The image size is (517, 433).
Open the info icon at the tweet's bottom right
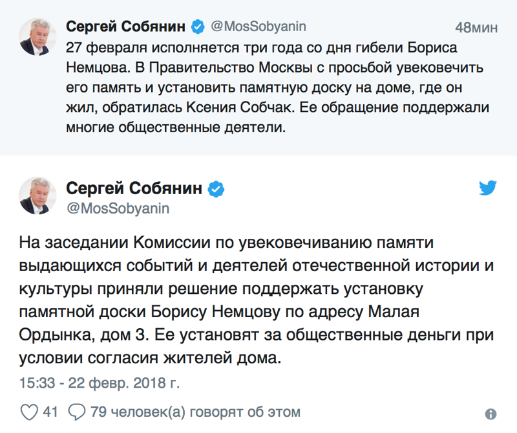coord(491,414)
